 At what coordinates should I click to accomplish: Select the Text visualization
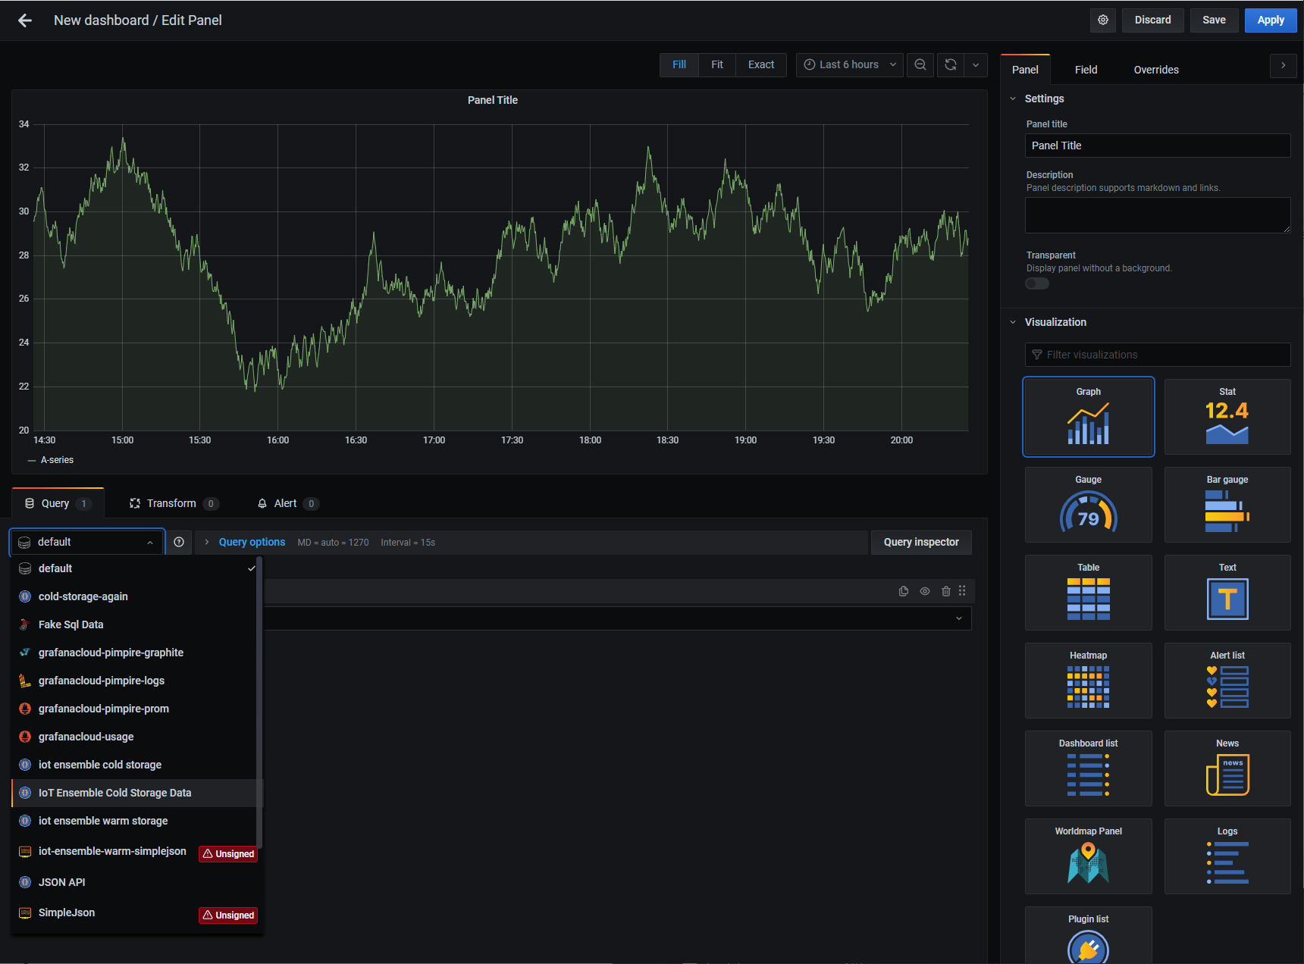[1227, 593]
